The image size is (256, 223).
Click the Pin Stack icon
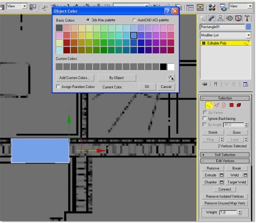[205, 84]
